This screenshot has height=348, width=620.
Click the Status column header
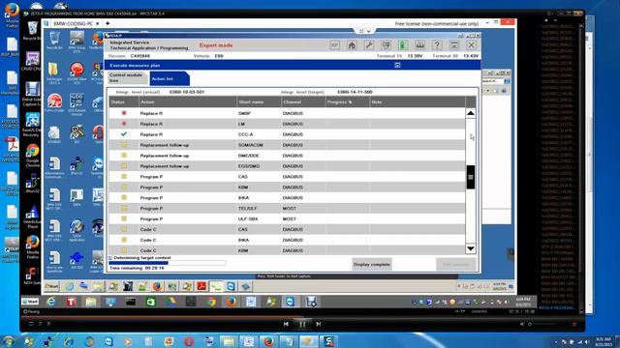point(123,102)
